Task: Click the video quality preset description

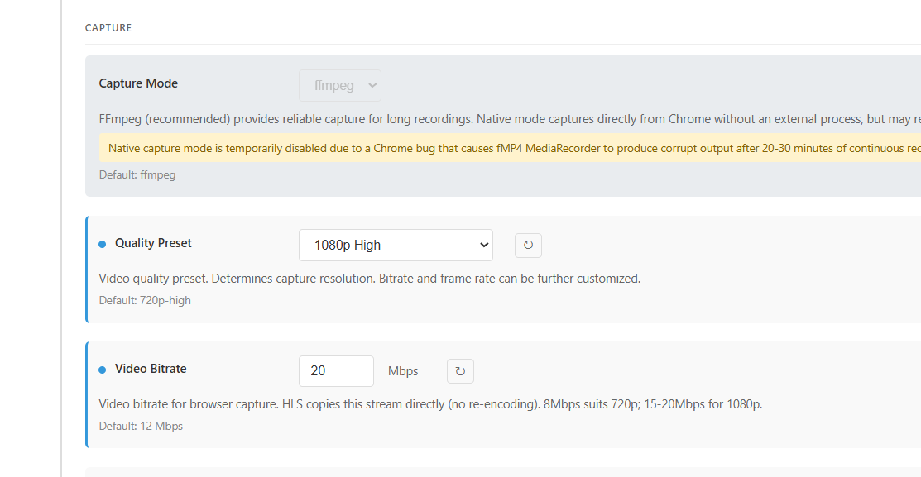Action: [x=369, y=279]
